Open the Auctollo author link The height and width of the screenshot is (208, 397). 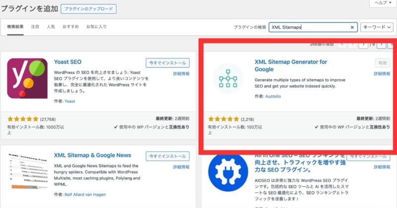pyautogui.click(x=273, y=96)
